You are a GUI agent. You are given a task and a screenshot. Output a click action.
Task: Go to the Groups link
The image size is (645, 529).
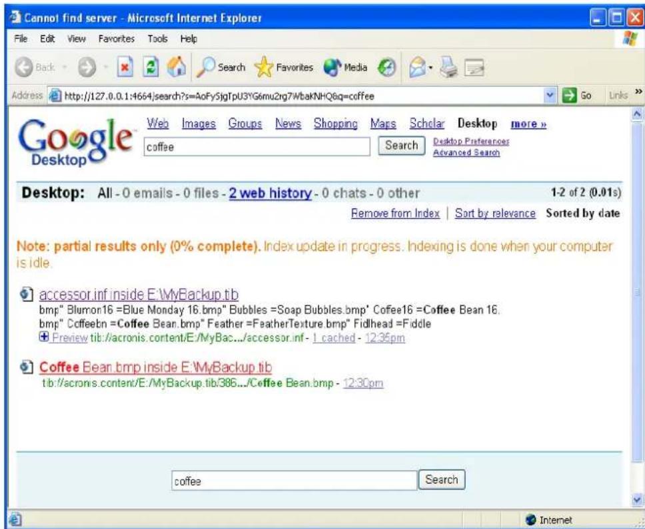click(245, 124)
